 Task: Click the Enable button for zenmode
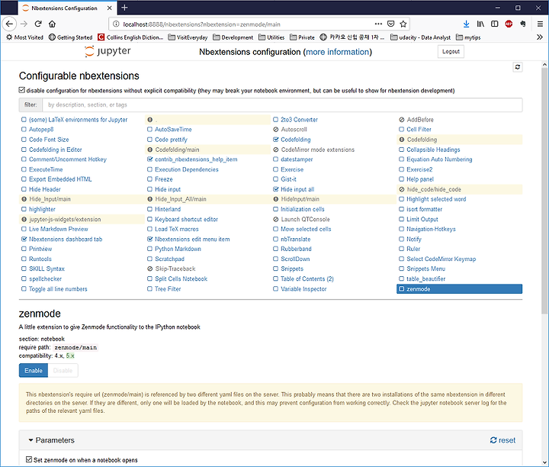coord(34,370)
